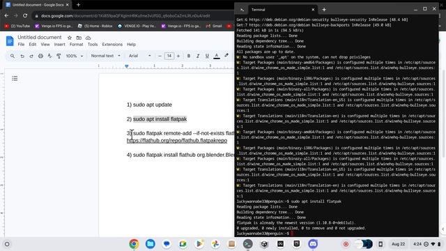Open the (2) YouTube bookmark
Image resolution: width=446 pixels, height=251 pixels.
tap(17, 26)
